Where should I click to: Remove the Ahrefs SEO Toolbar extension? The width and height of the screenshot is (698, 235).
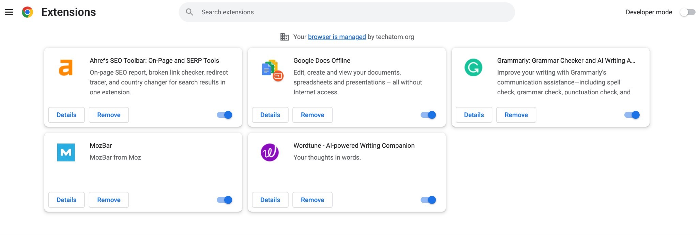(x=109, y=115)
